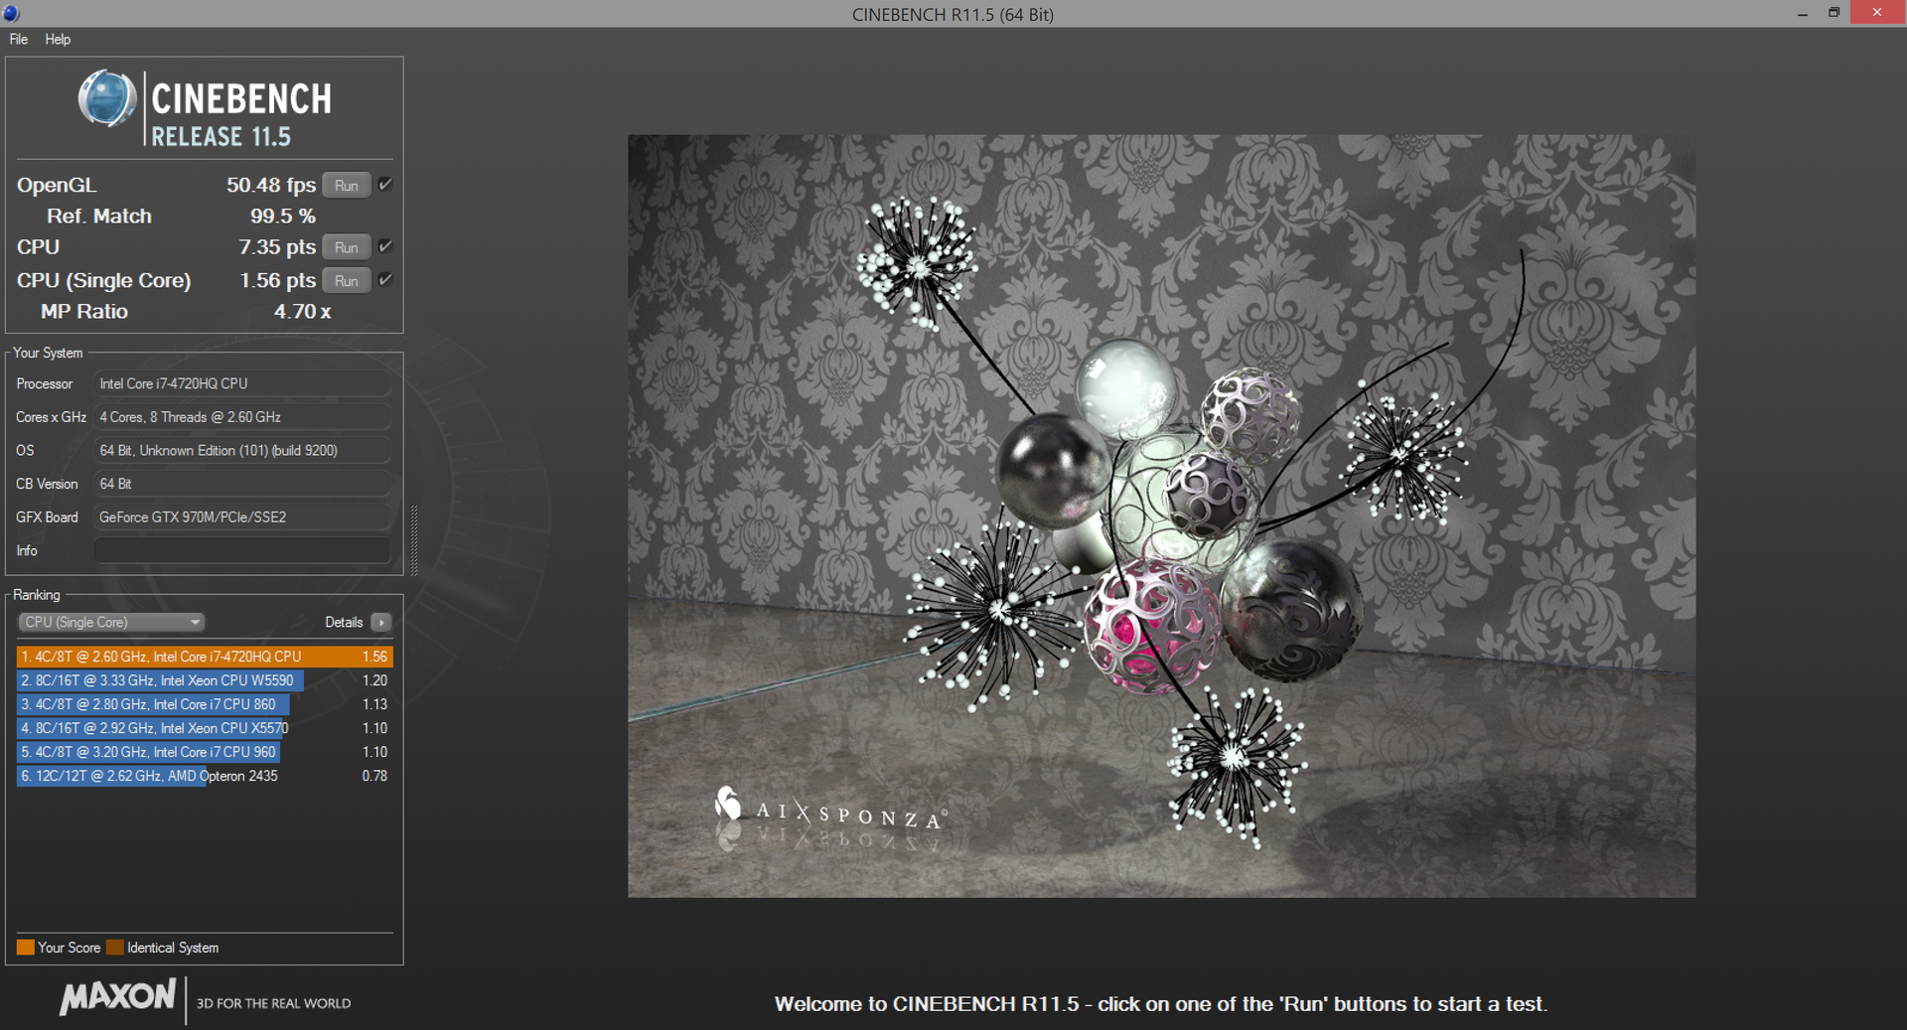Minimize the Cinebench window
This screenshot has height=1030, width=1907.
[1803, 13]
